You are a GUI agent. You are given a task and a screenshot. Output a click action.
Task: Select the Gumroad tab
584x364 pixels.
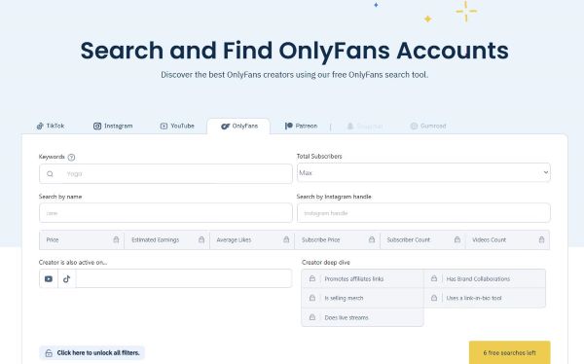pyautogui.click(x=428, y=126)
